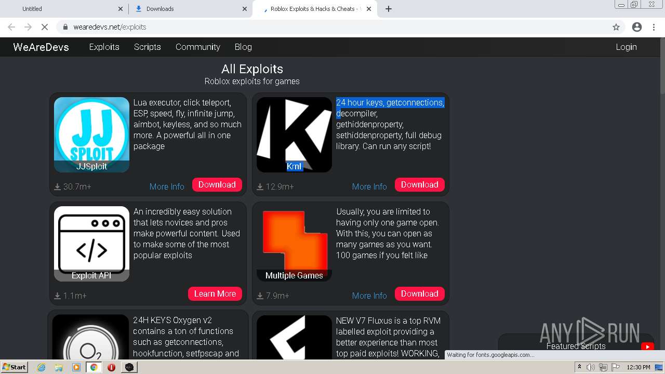Launch Internet Explorer from taskbar

click(x=41, y=367)
